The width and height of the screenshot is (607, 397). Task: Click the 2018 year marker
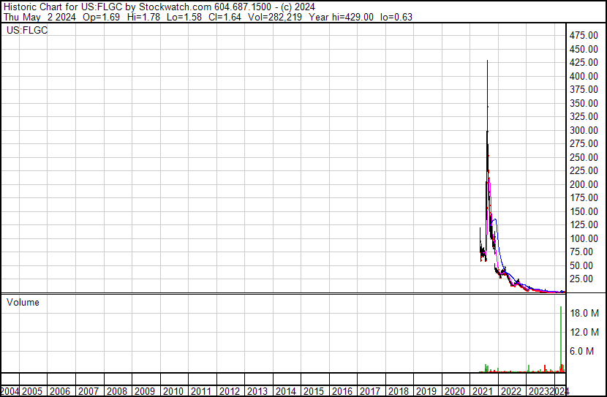[399, 391]
